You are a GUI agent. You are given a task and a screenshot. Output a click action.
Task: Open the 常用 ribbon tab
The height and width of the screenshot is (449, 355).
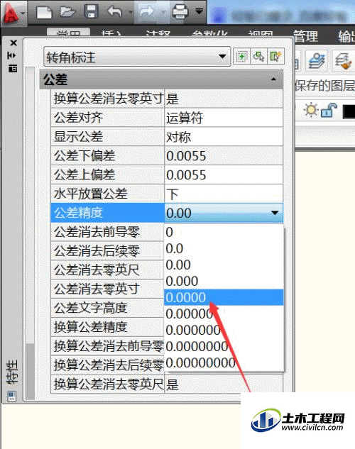click(x=68, y=33)
